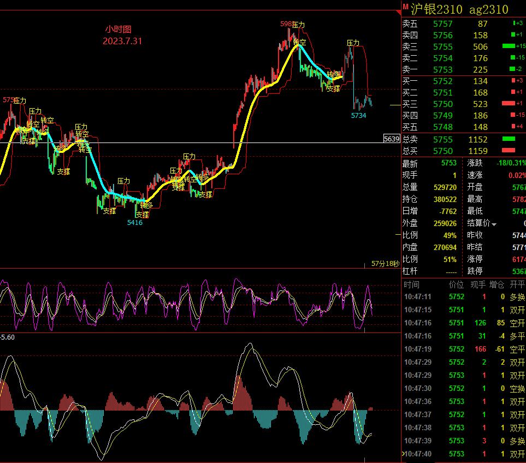Select the 卖一 ask price 5753 in order book
The height and width of the screenshot is (463, 526).
[443, 69]
